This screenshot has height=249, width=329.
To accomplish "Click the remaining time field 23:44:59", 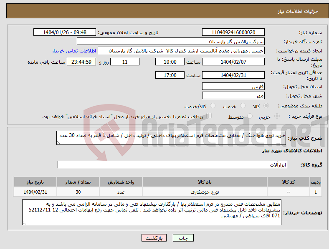I will pyautogui.click(x=81, y=62).
